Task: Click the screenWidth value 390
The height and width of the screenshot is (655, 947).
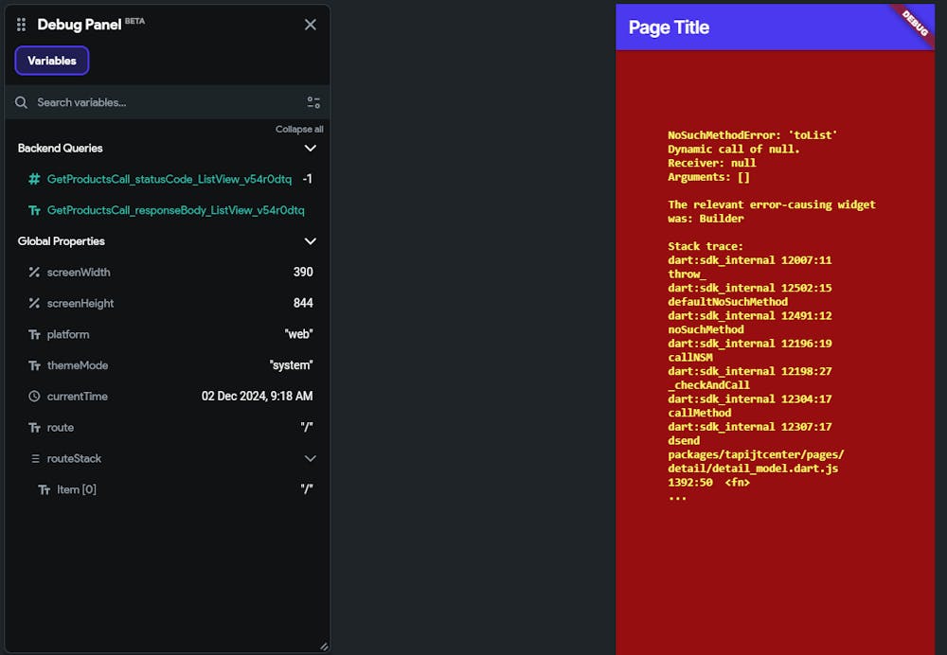Action: point(303,273)
